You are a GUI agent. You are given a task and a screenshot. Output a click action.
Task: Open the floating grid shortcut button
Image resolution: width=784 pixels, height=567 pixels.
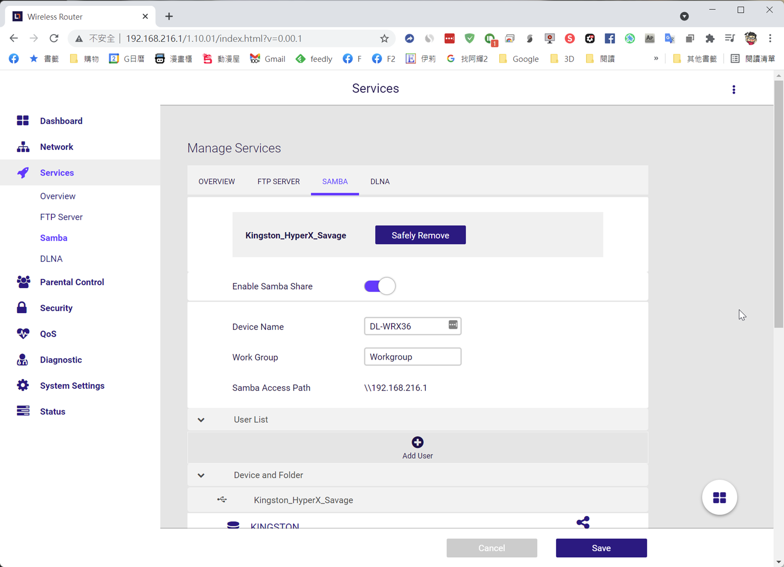[719, 498]
